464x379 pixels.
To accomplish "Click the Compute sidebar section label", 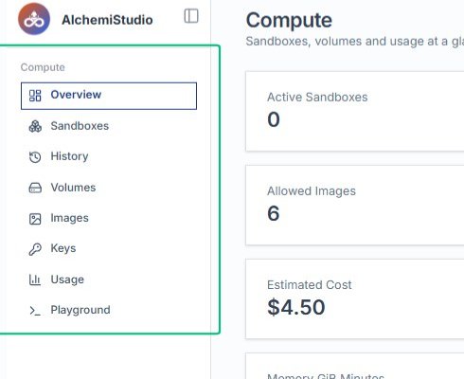I will [43, 67].
